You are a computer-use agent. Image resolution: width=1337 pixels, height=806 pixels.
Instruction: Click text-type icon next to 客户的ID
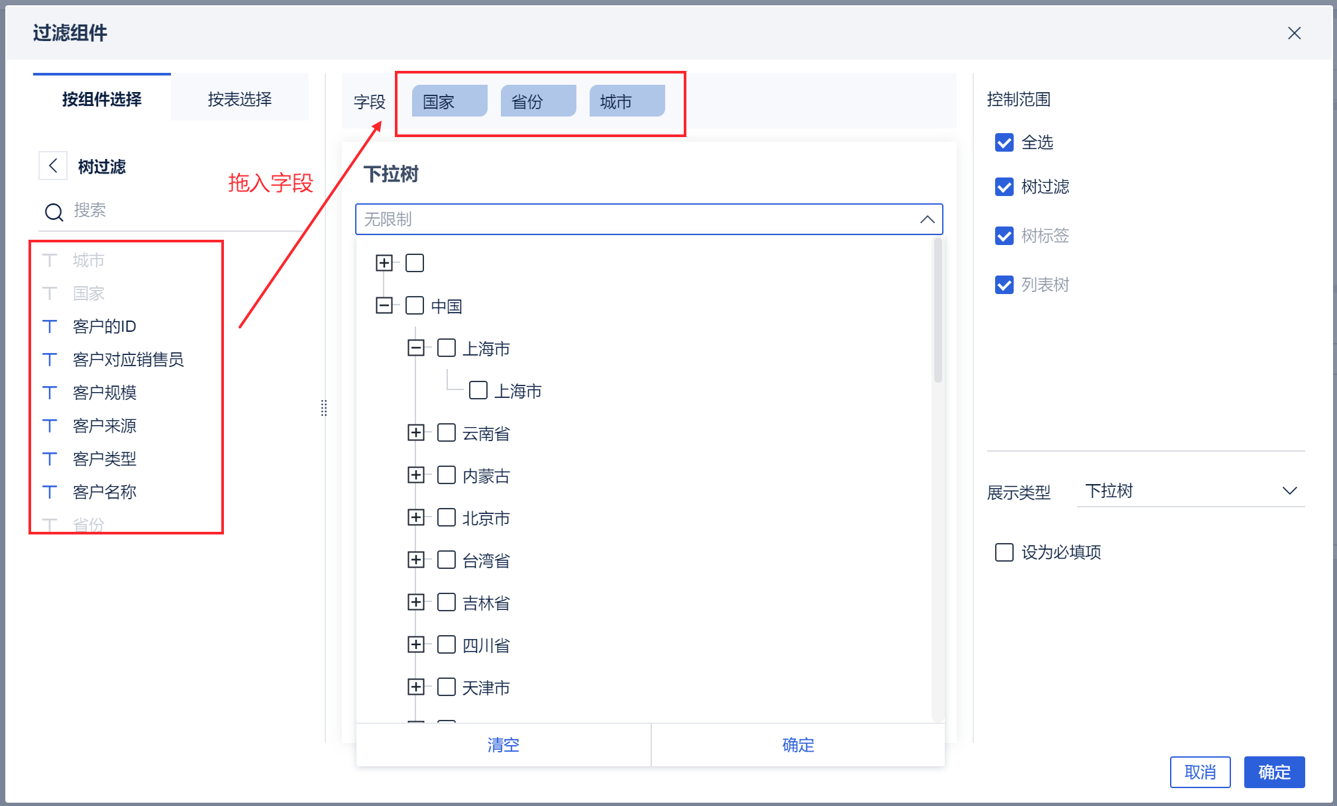50,326
